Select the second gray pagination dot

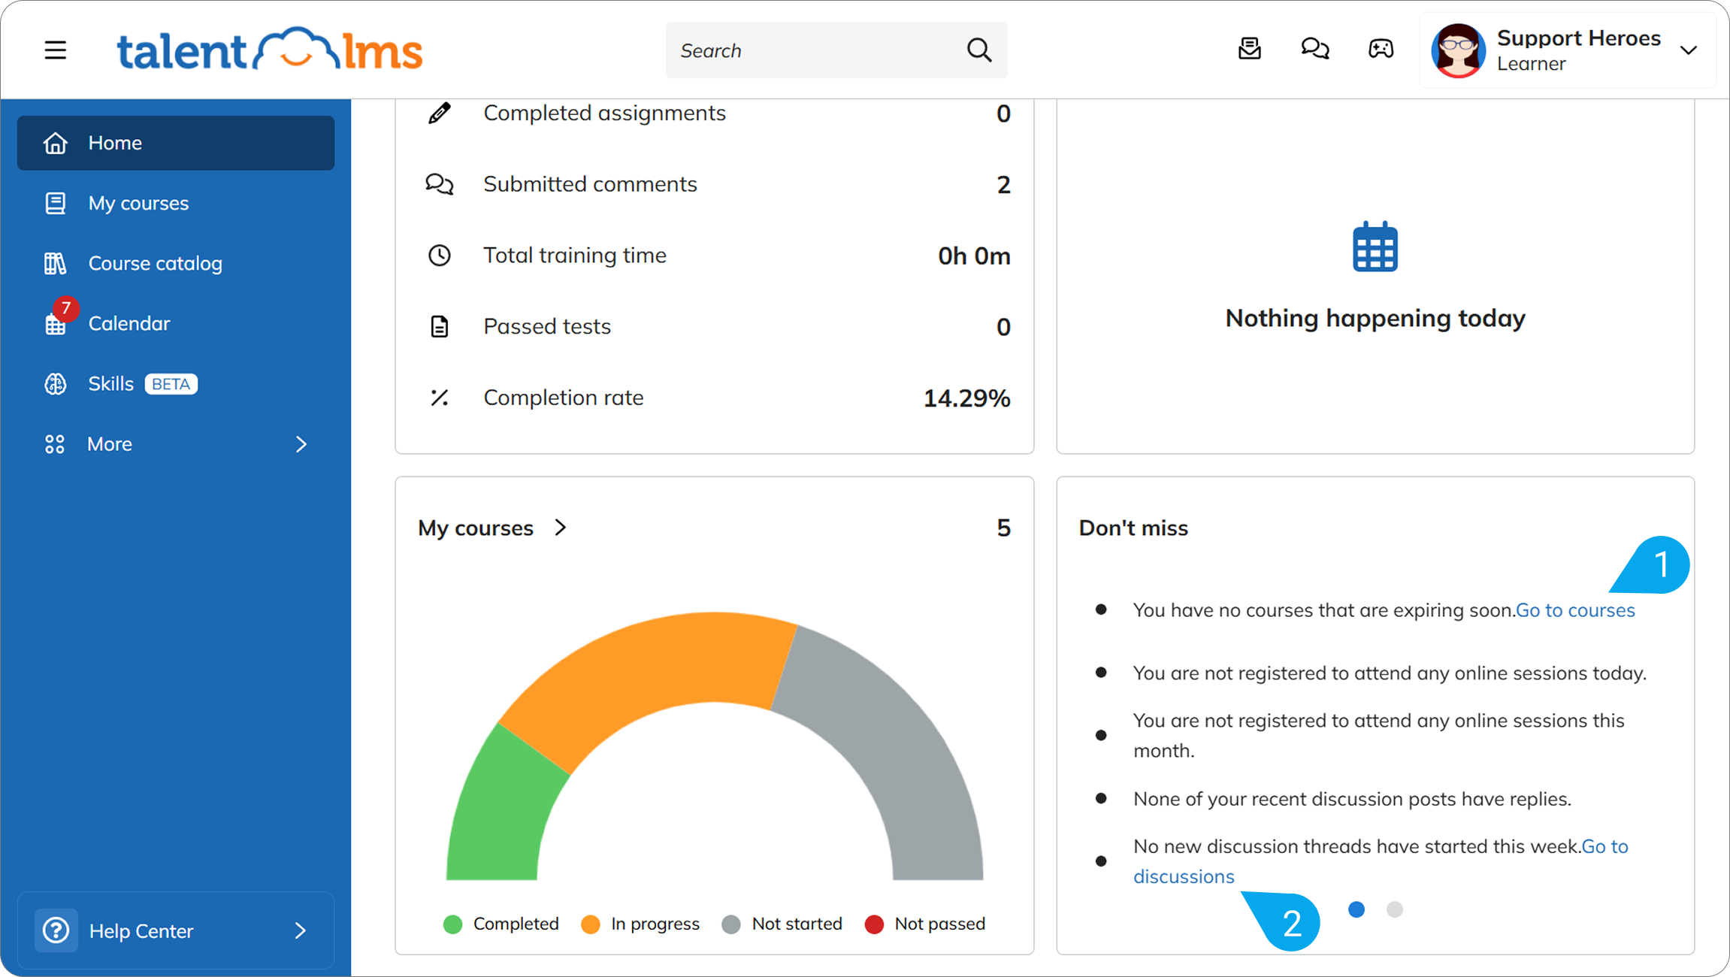tap(1394, 909)
